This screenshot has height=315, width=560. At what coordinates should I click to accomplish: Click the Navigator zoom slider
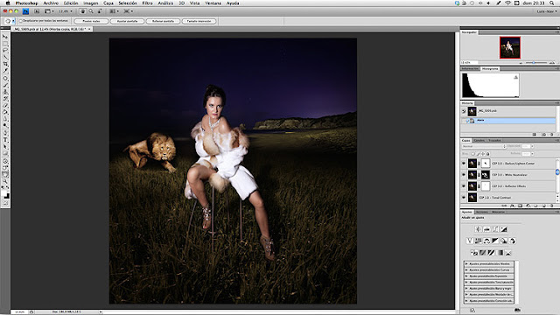[x=534, y=62]
